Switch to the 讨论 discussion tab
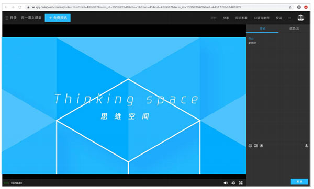 click(x=262, y=28)
